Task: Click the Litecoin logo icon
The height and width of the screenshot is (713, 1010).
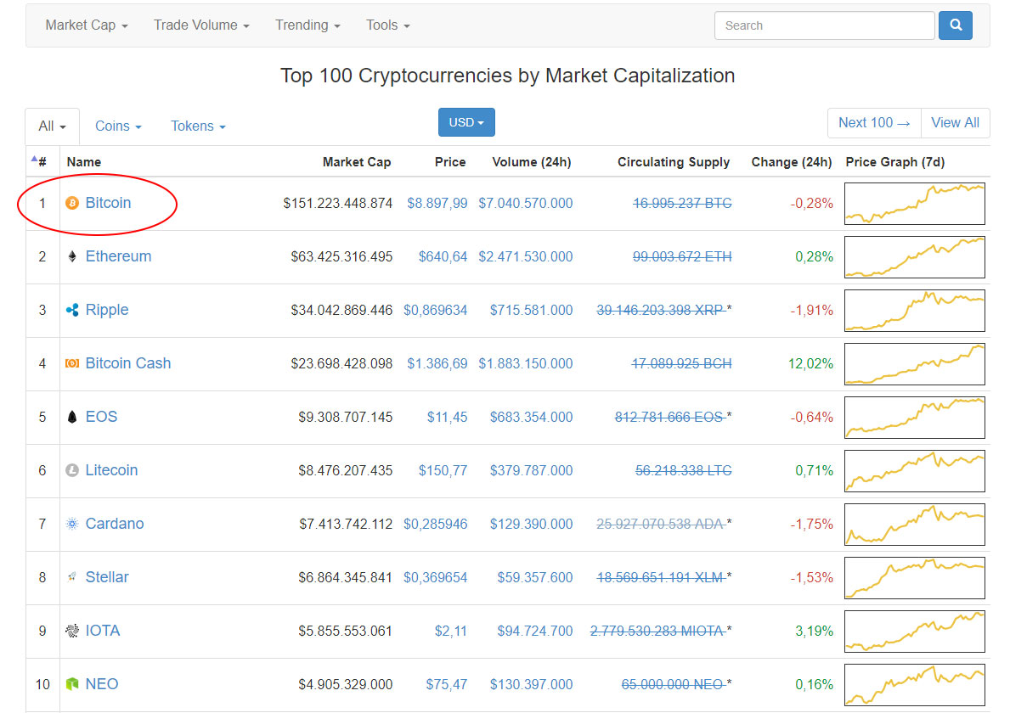Action: click(x=72, y=470)
